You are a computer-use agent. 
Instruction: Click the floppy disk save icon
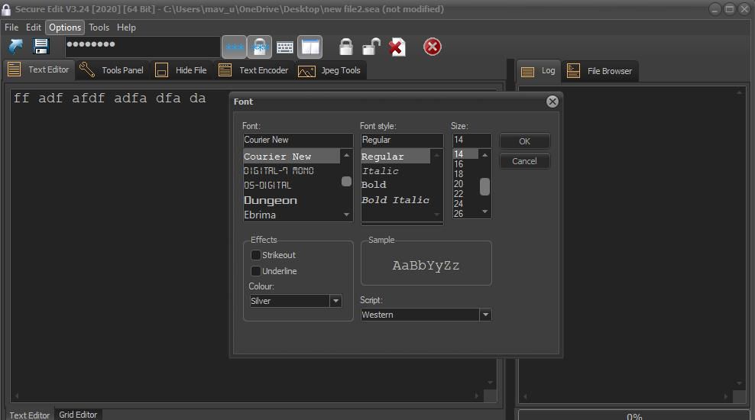(x=41, y=47)
